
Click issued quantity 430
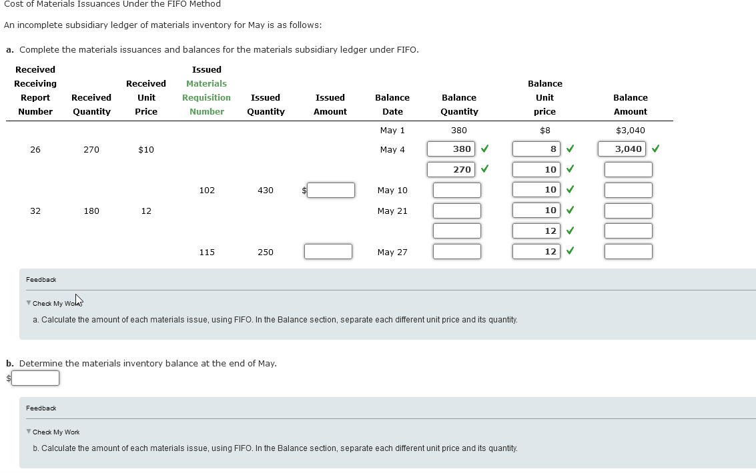point(266,190)
